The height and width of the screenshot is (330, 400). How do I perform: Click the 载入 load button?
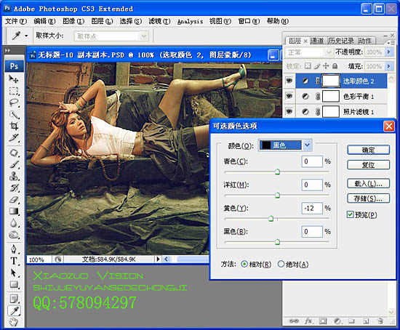368,183
